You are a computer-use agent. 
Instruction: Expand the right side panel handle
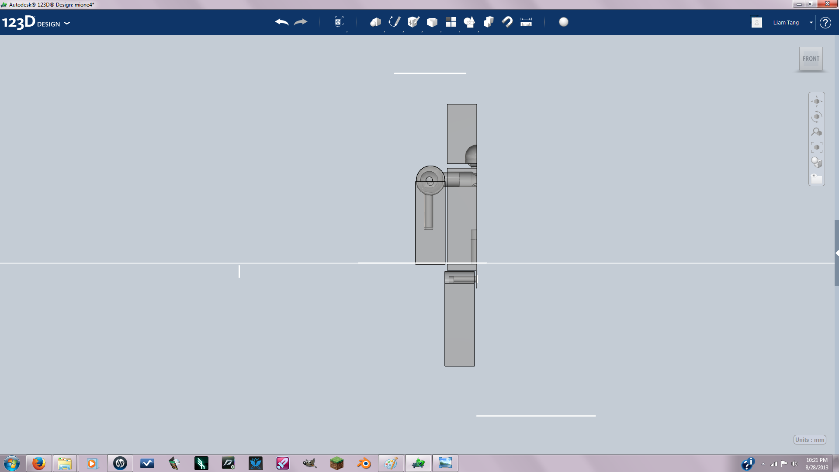[836, 253]
